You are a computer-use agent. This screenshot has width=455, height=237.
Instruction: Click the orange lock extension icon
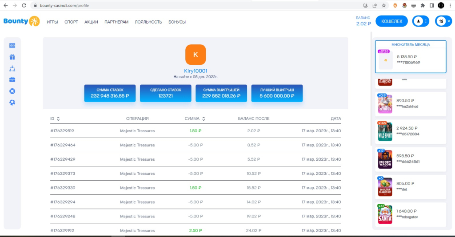point(395,5)
